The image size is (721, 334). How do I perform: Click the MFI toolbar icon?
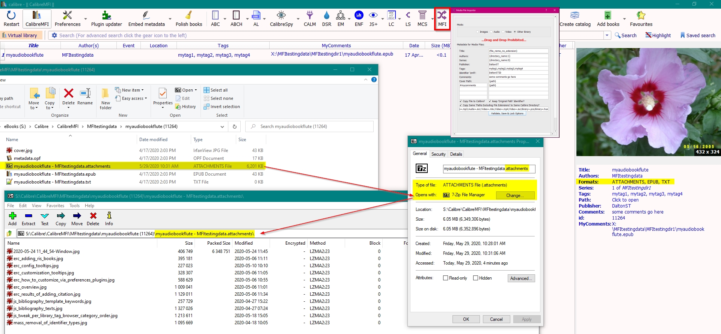click(x=442, y=18)
